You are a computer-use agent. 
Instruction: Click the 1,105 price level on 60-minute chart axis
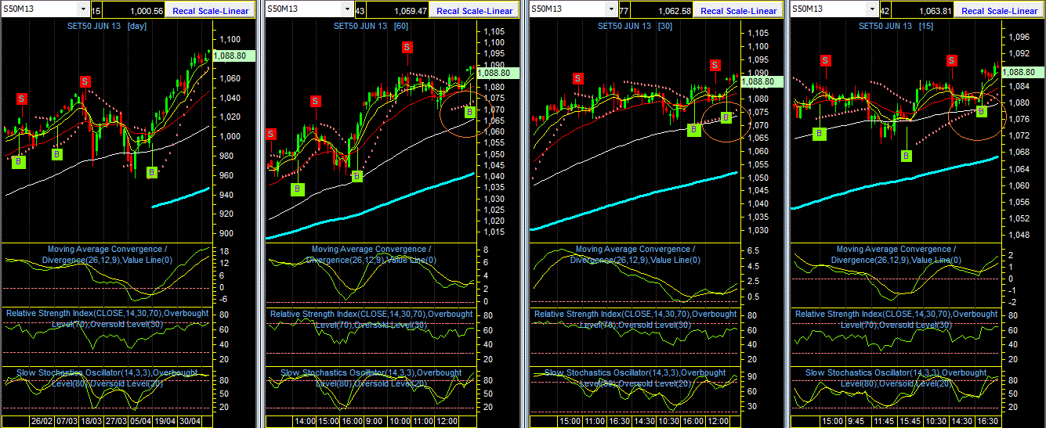point(494,31)
